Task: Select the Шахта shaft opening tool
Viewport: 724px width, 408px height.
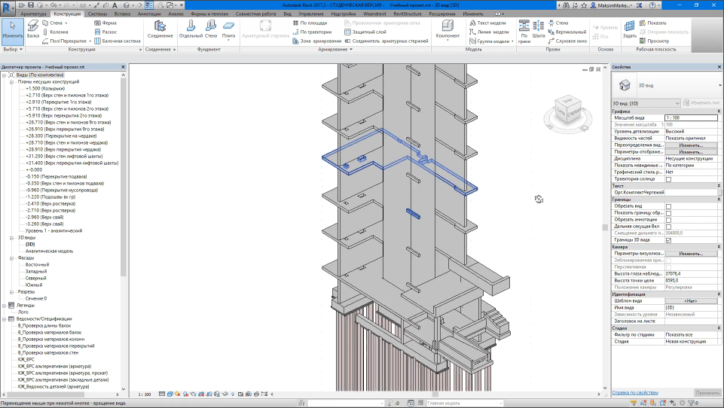Action: [x=538, y=29]
